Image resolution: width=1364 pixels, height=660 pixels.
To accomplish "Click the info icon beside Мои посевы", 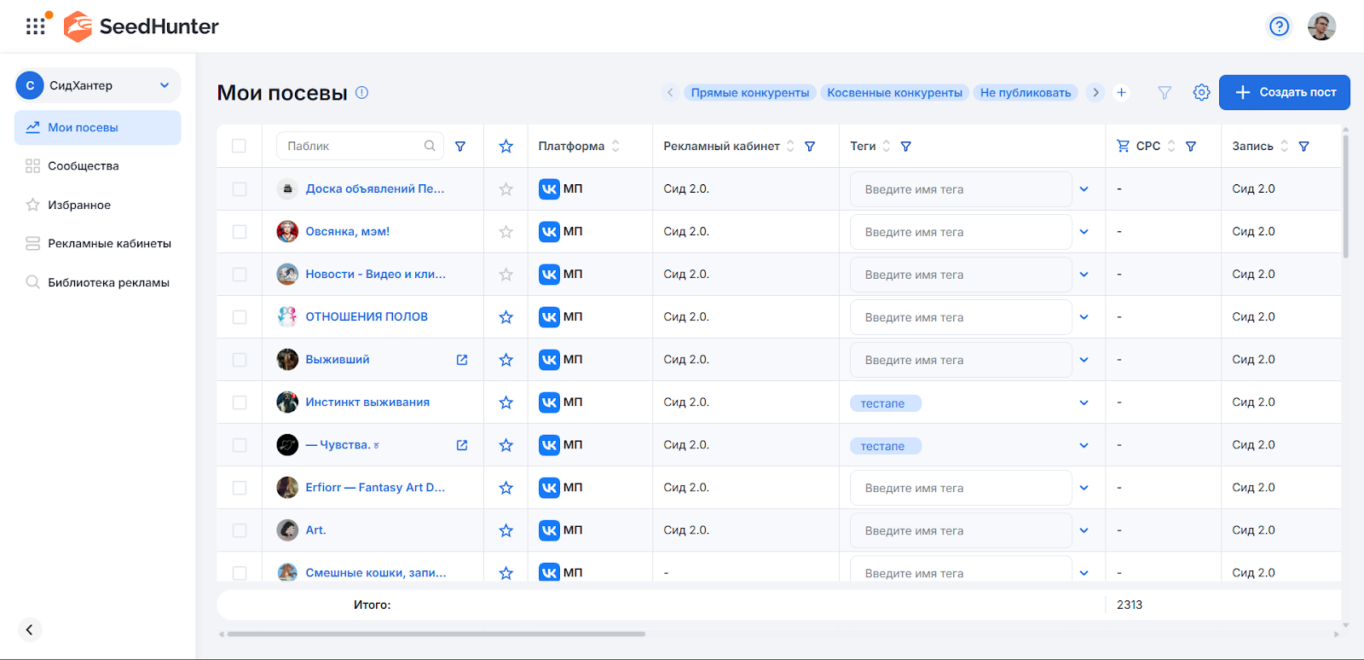I will pyautogui.click(x=361, y=92).
